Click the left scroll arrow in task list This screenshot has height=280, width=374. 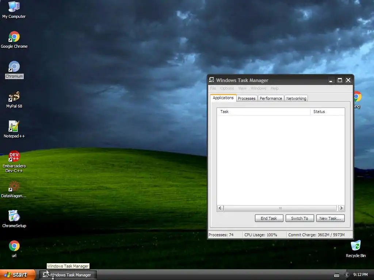click(220, 208)
